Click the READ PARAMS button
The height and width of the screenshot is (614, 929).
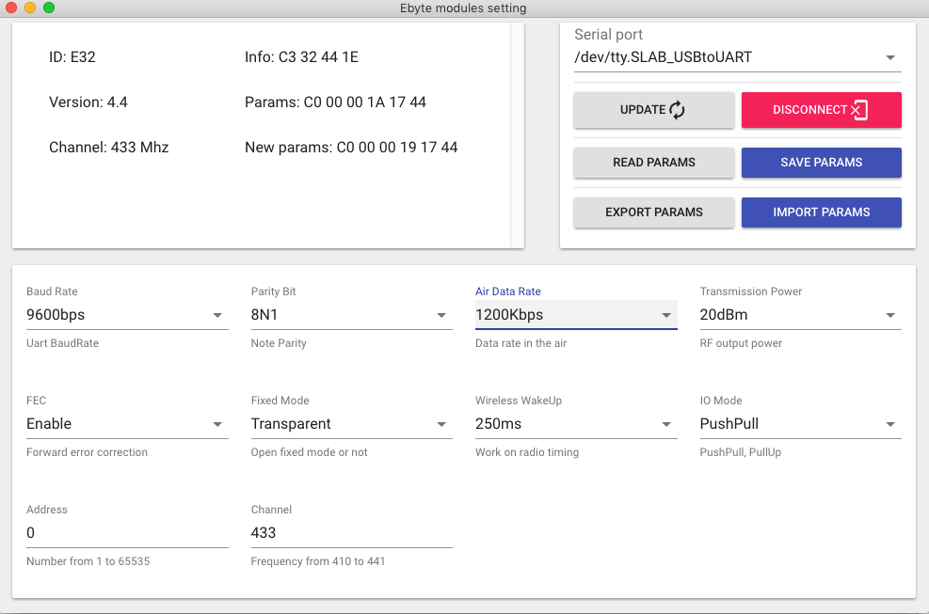(654, 163)
